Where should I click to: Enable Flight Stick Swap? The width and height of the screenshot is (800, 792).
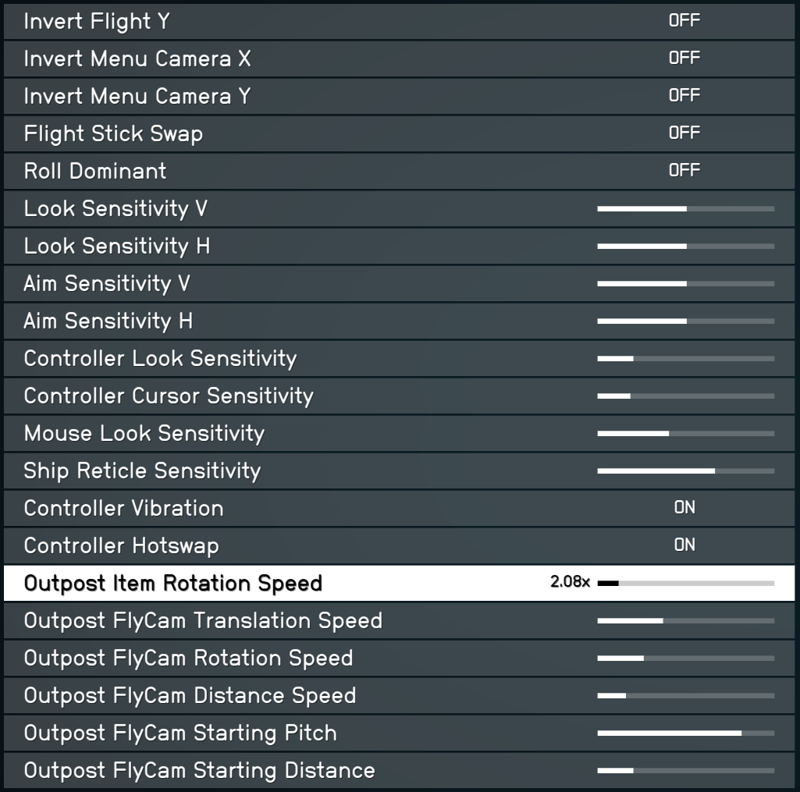tap(684, 133)
